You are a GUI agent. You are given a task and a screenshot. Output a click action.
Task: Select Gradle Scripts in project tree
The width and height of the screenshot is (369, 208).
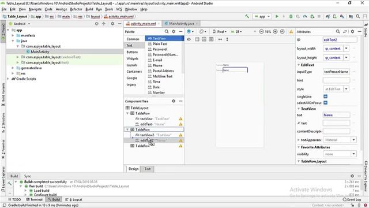(x=26, y=79)
